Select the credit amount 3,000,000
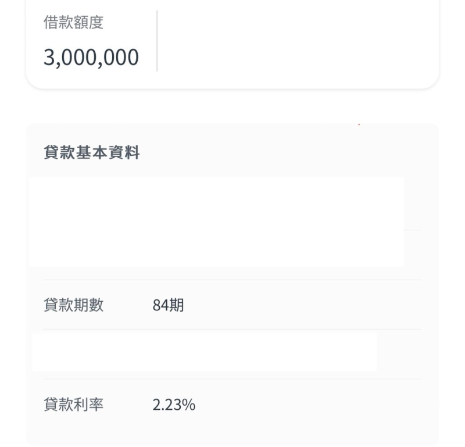 click(x=91, y=58)
